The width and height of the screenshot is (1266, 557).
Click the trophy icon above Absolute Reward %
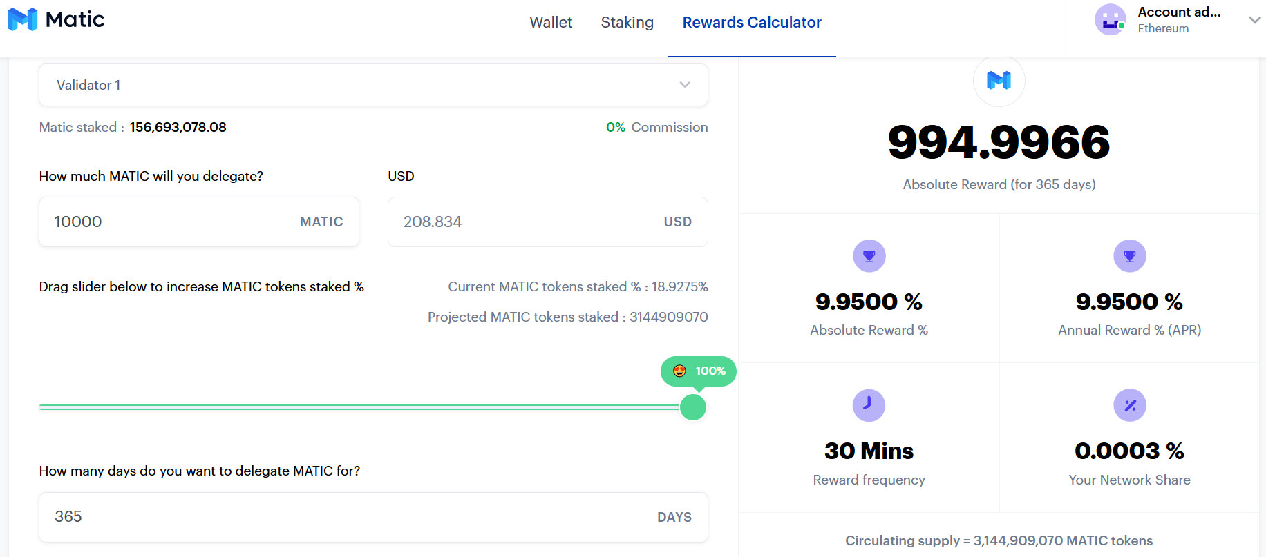(x=869, y=256)
